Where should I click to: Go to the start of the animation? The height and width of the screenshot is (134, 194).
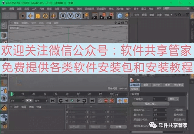[53, 101]
